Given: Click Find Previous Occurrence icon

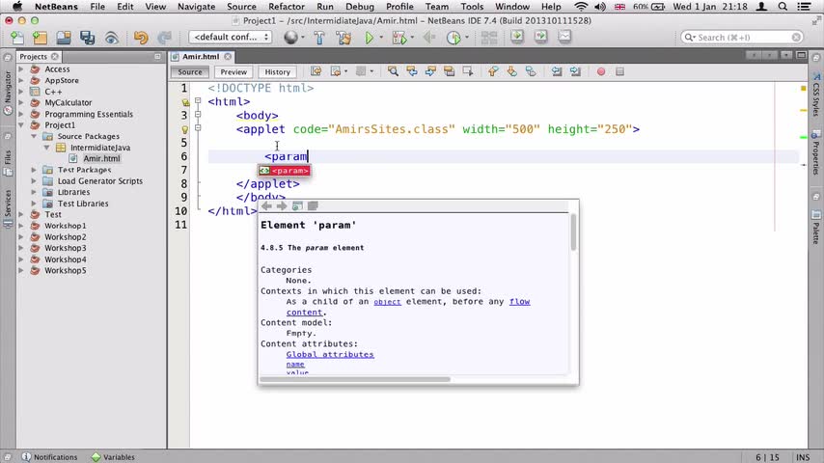Looking at the screenshot, I should (x=411, y=71).
